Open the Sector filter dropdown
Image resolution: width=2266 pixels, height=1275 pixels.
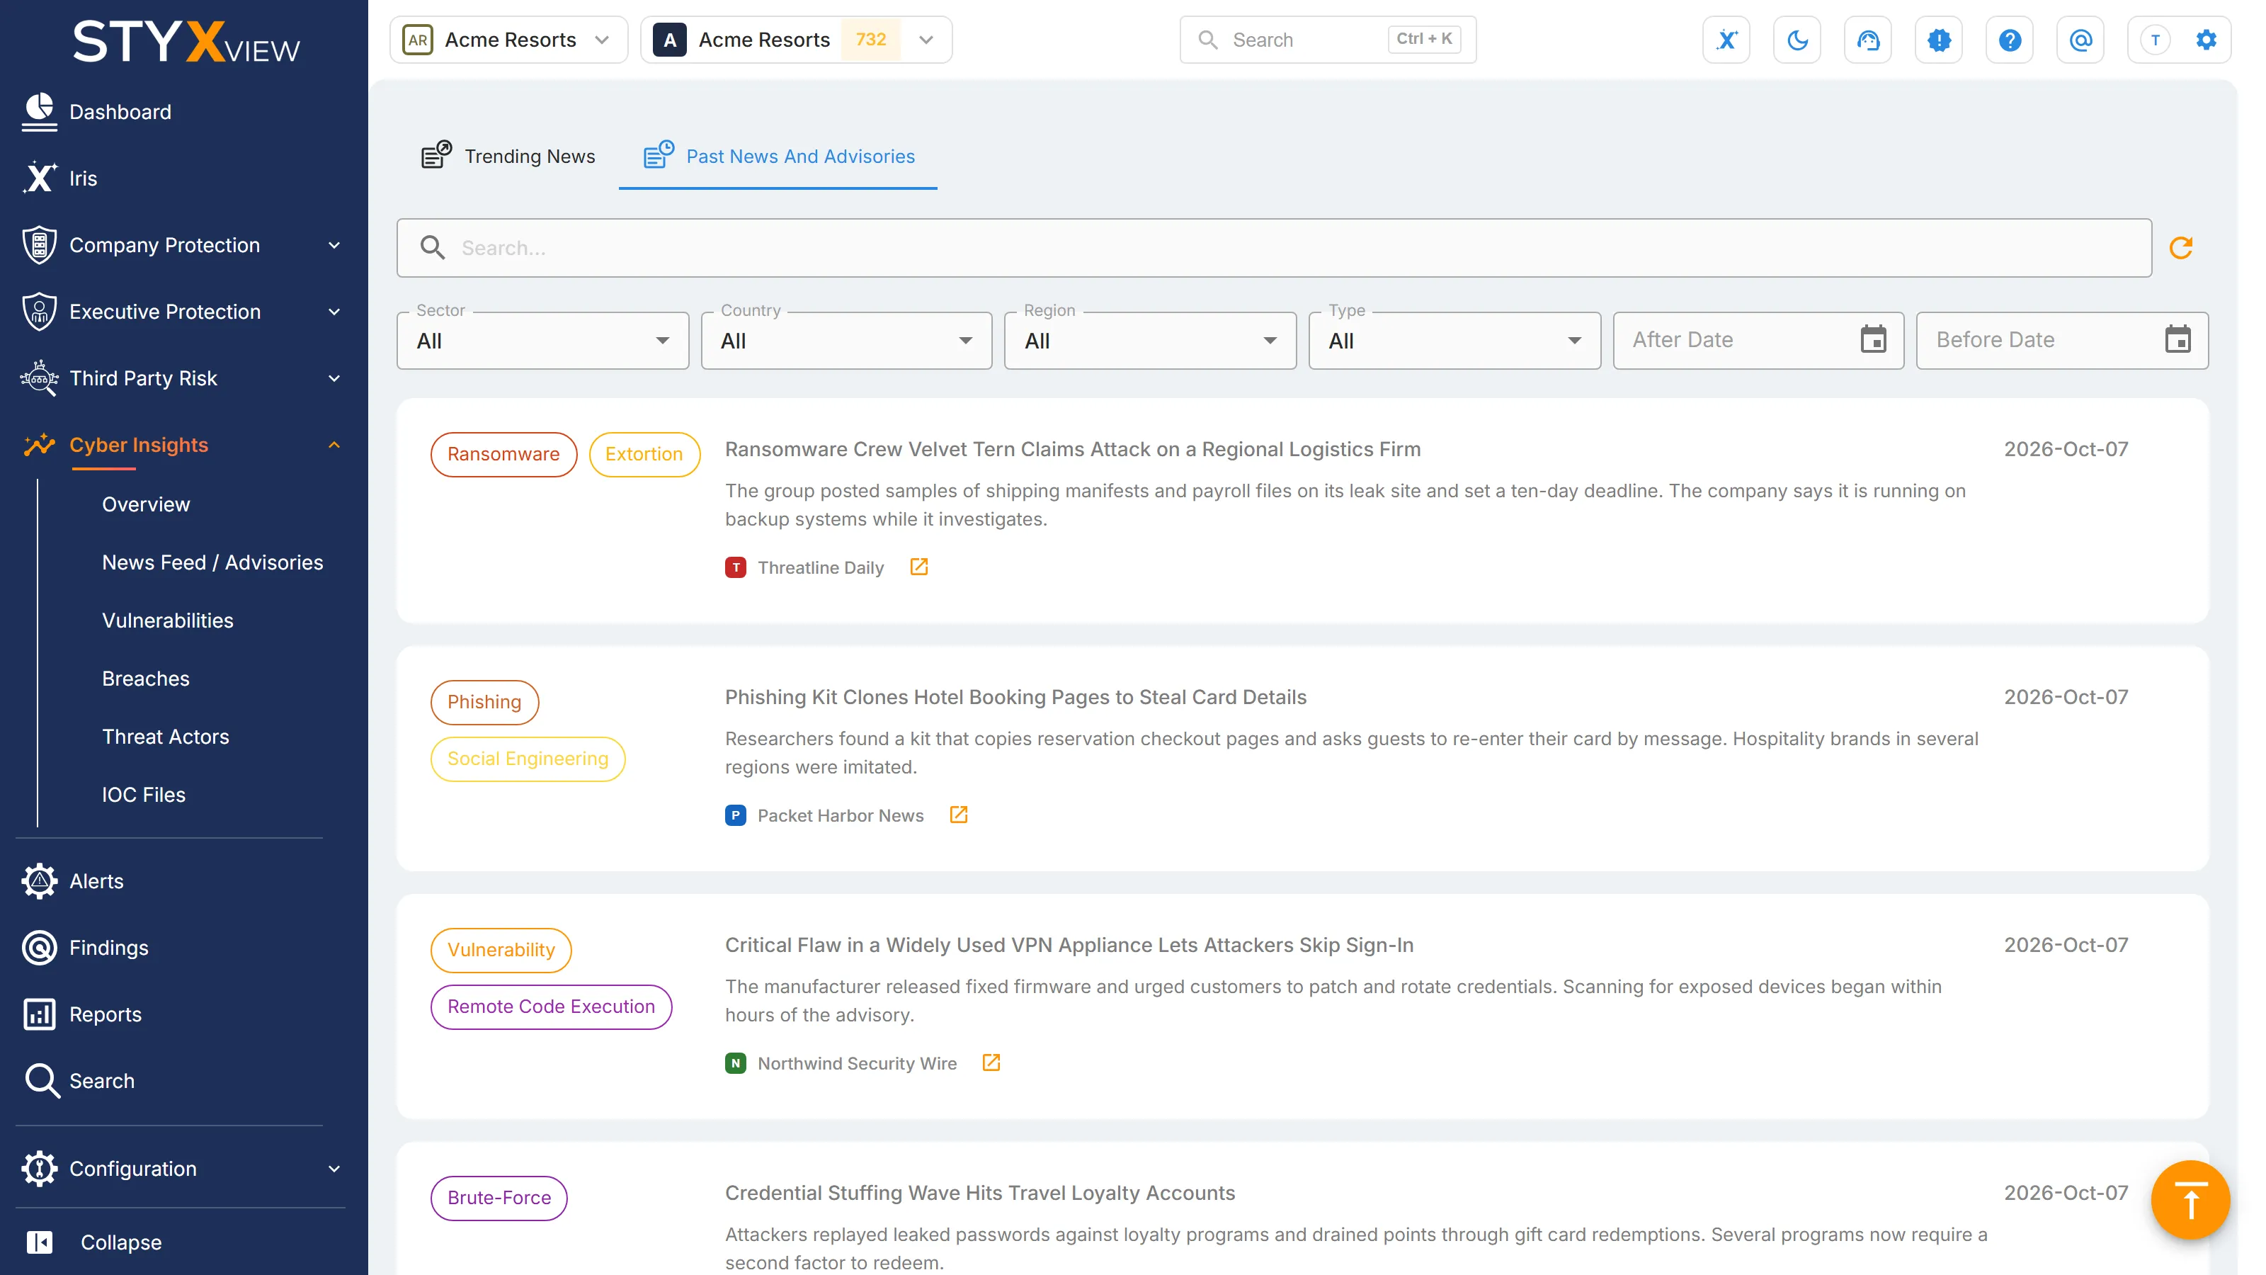click(x=542, y=341)
